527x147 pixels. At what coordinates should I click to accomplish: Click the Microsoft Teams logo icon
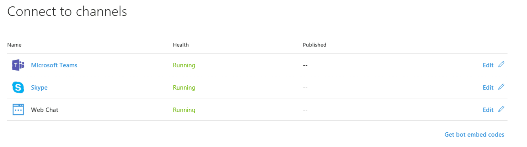[x=18, y=65]
